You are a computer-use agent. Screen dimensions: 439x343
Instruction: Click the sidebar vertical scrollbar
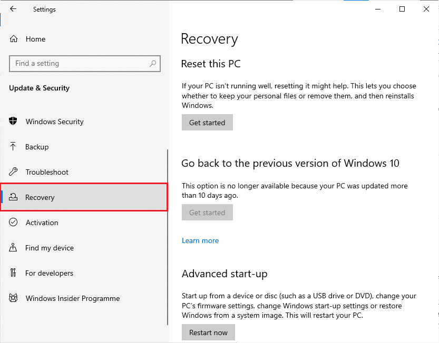tap(168, 237)
